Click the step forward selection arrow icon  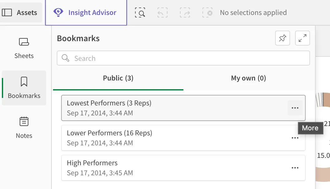point(185,12)
